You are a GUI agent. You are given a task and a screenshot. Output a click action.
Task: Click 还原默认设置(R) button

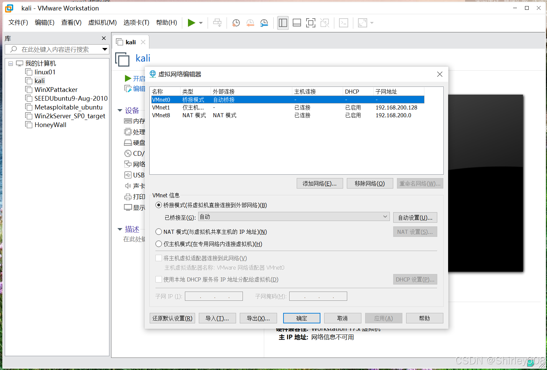[172, 318]
